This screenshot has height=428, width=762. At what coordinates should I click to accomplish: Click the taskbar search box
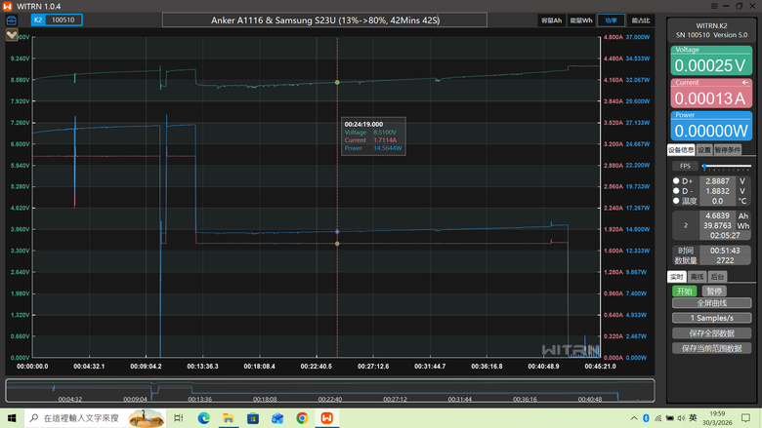pos(96,418)
